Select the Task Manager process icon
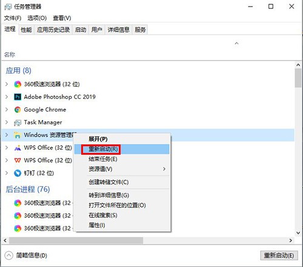303x267 pixels. tap(18, 123)
